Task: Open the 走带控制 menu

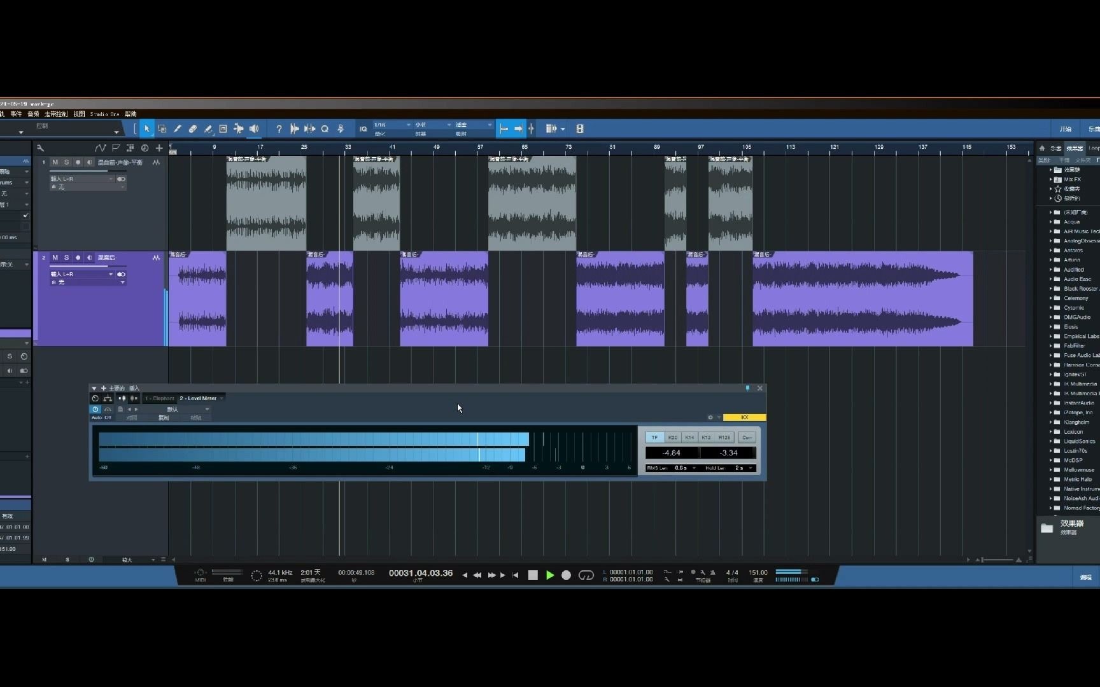Action: pyautogui.click(x=56, y=114)
